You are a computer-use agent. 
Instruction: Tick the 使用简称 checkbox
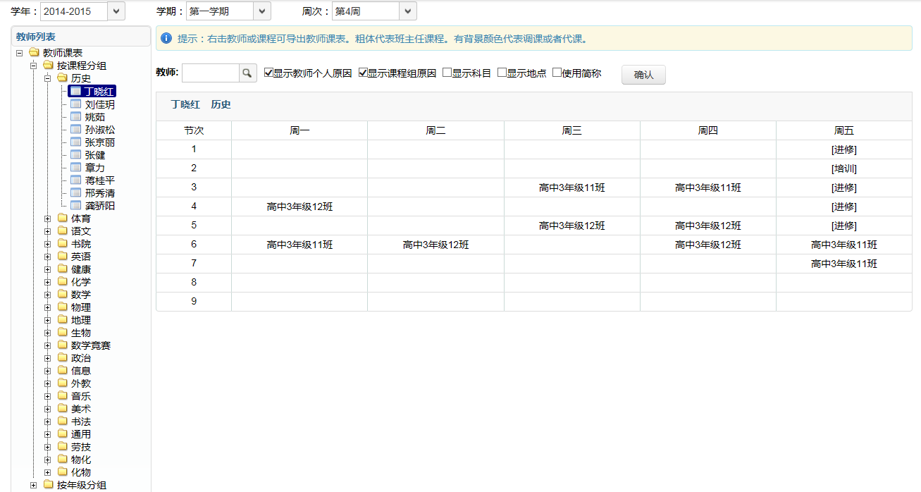coord(557,73)
